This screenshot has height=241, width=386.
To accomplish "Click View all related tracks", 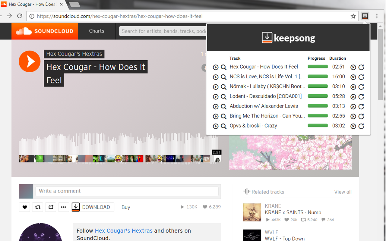I will coord(343,192).
